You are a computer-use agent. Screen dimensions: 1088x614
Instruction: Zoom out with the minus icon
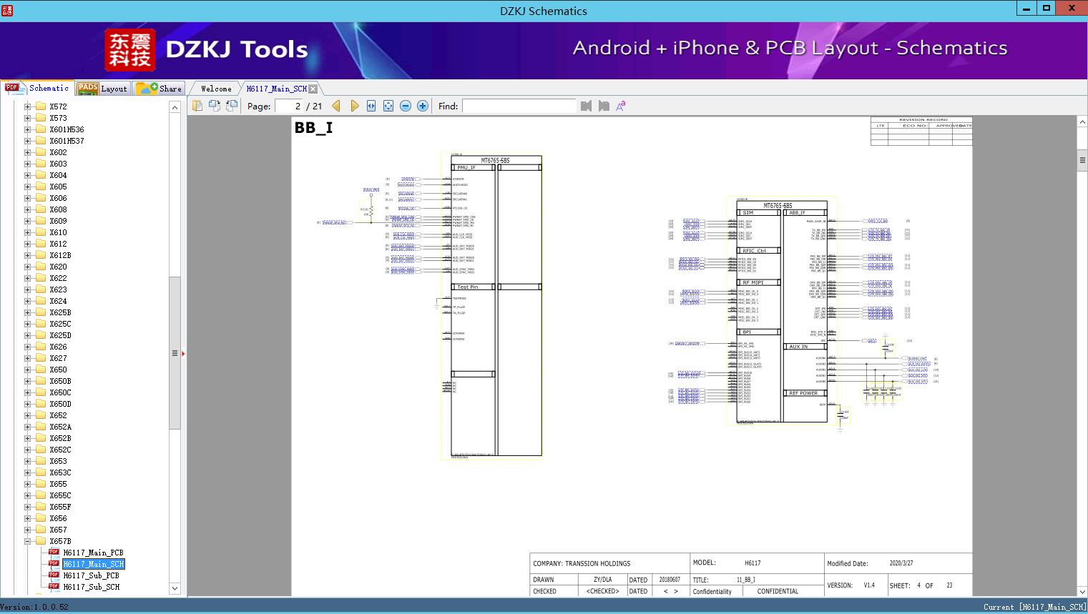(x=406, y=106)
